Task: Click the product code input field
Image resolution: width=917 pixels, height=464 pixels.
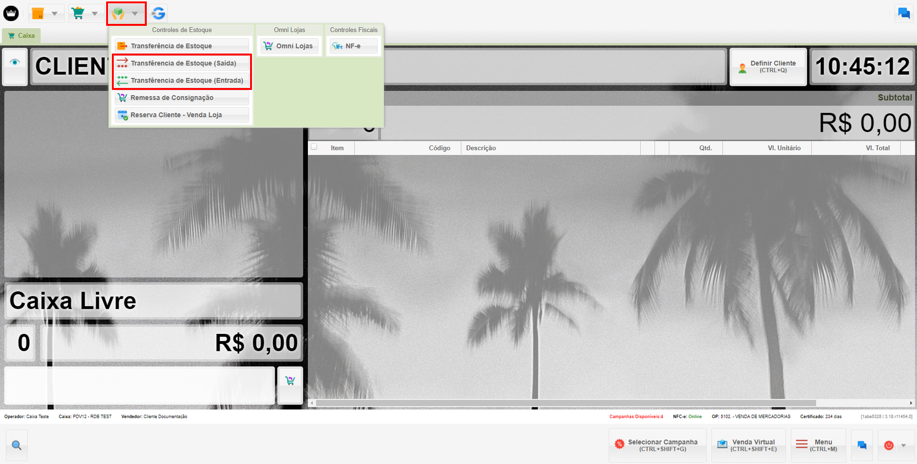Action: [139, 386]
